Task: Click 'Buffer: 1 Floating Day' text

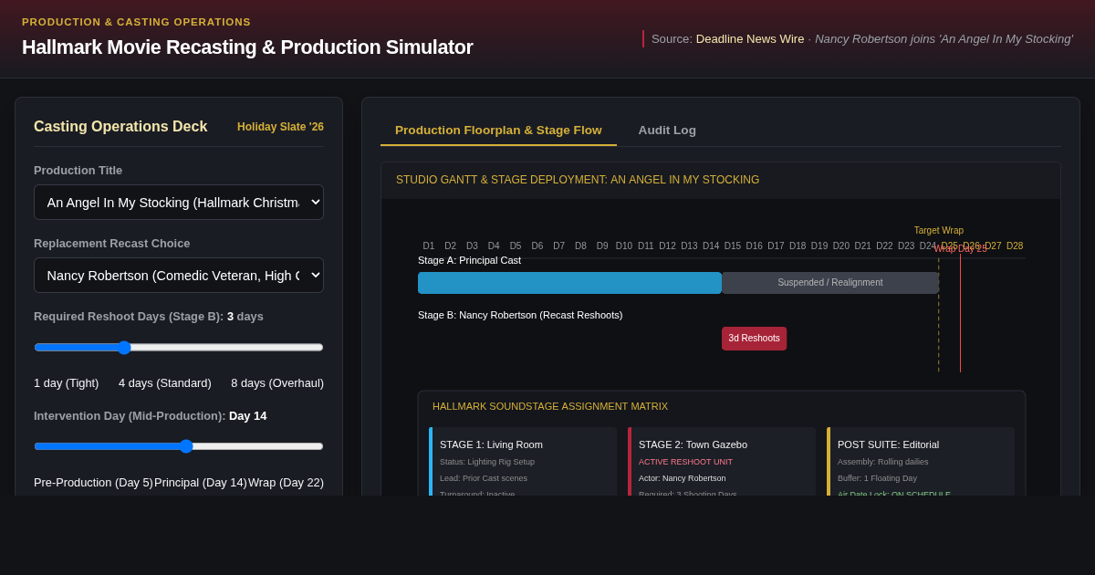Action: [877, 478]
